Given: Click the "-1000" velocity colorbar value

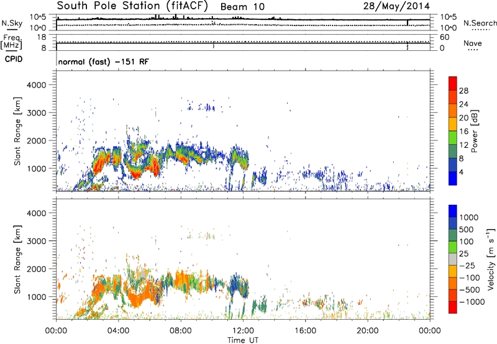Looking at the screenshot, I should (x=472, y=302).
